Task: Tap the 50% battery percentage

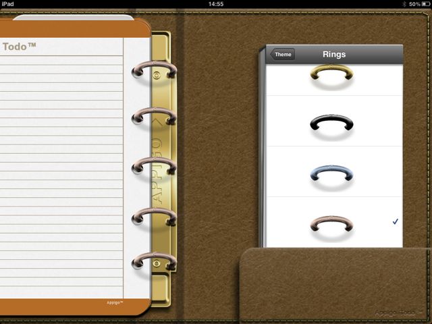Action: click(x=414, y=4)
